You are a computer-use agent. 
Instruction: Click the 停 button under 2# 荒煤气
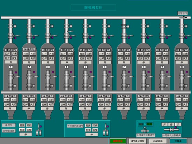tap(29, 109)
